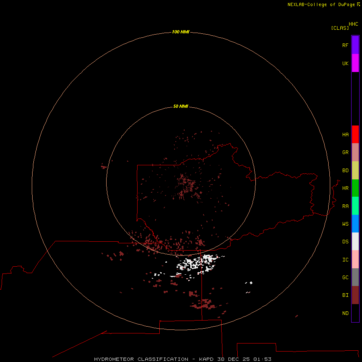The image size is (362, 362).
Task: Click the BD legend label
Action: pos(345,171)
